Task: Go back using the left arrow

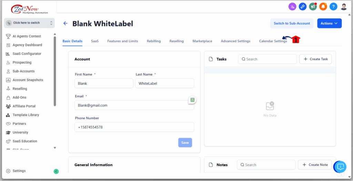Action: (x=65, y=23)
